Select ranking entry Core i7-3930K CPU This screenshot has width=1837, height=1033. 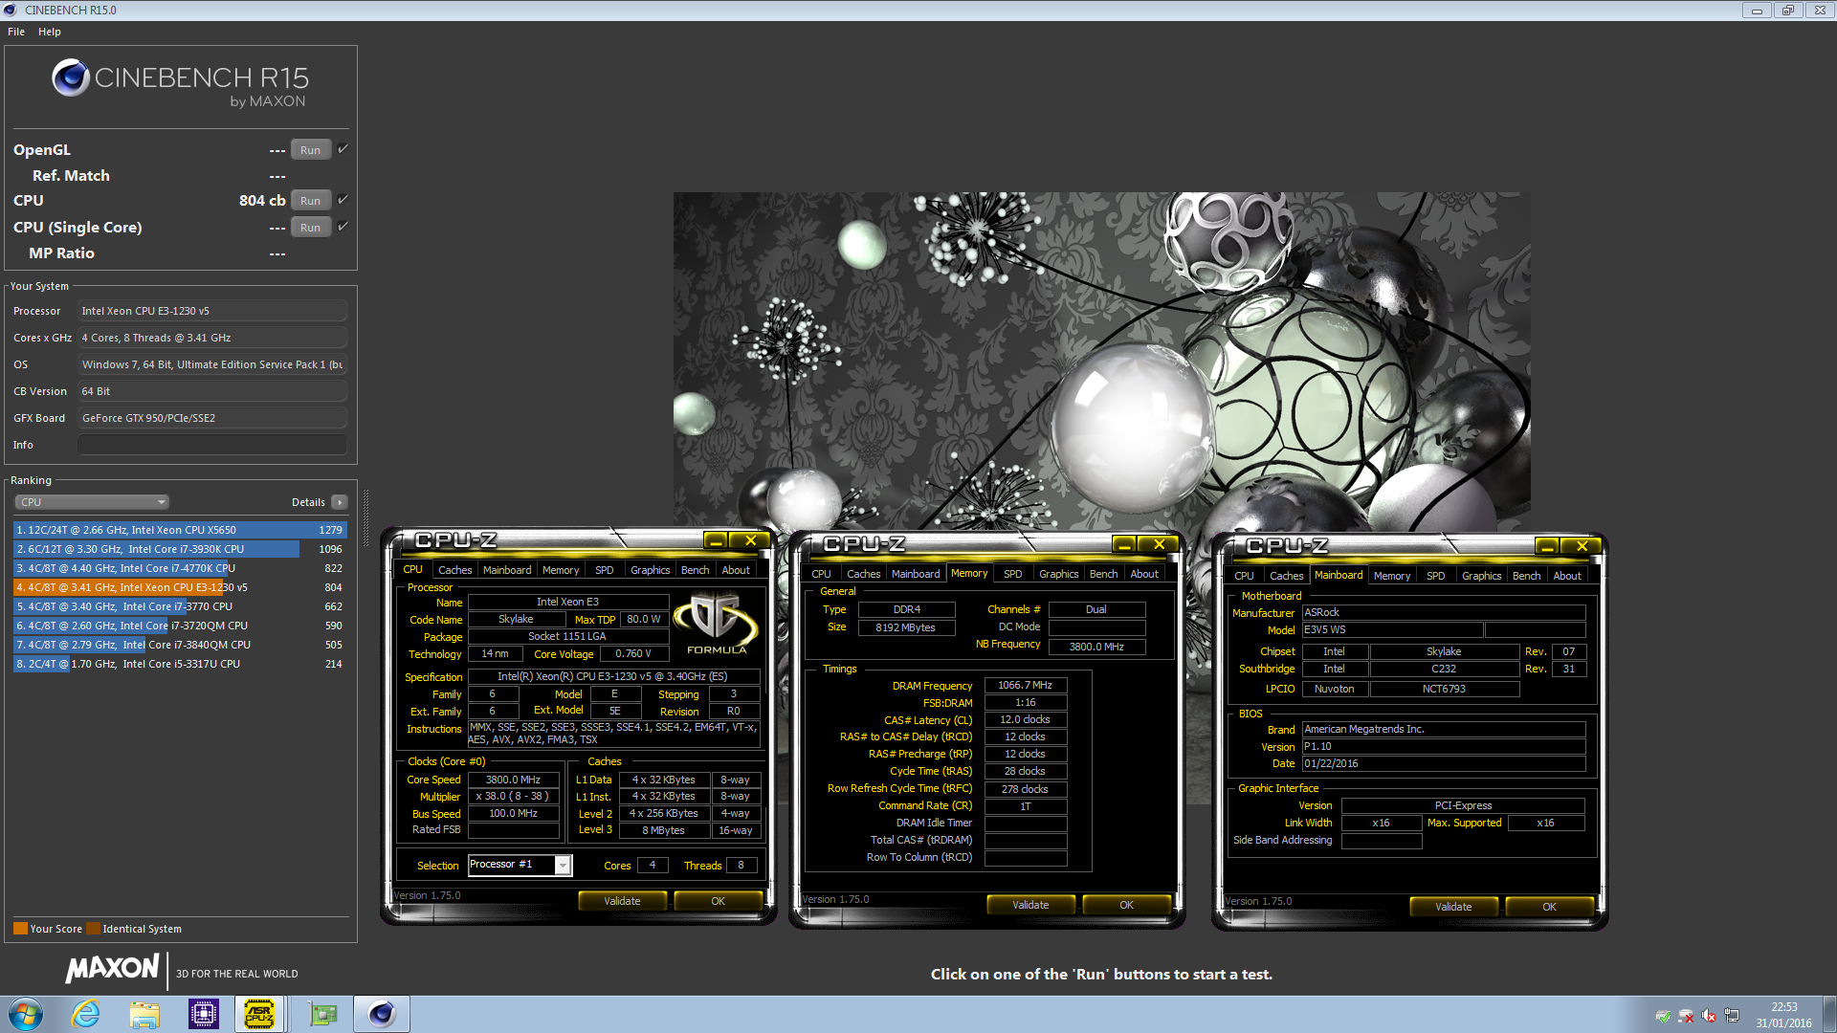tap(180, 549)
